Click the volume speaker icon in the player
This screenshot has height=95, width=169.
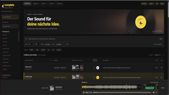154,92
